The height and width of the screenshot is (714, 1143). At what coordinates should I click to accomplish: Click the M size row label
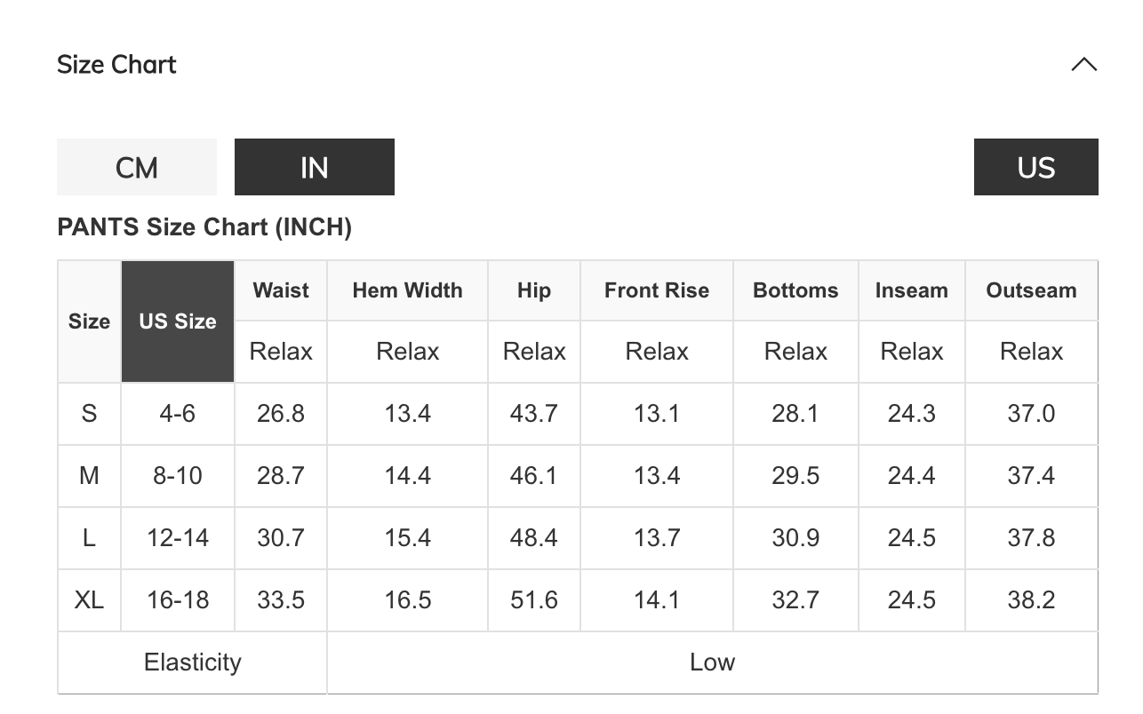coord(89,476)
